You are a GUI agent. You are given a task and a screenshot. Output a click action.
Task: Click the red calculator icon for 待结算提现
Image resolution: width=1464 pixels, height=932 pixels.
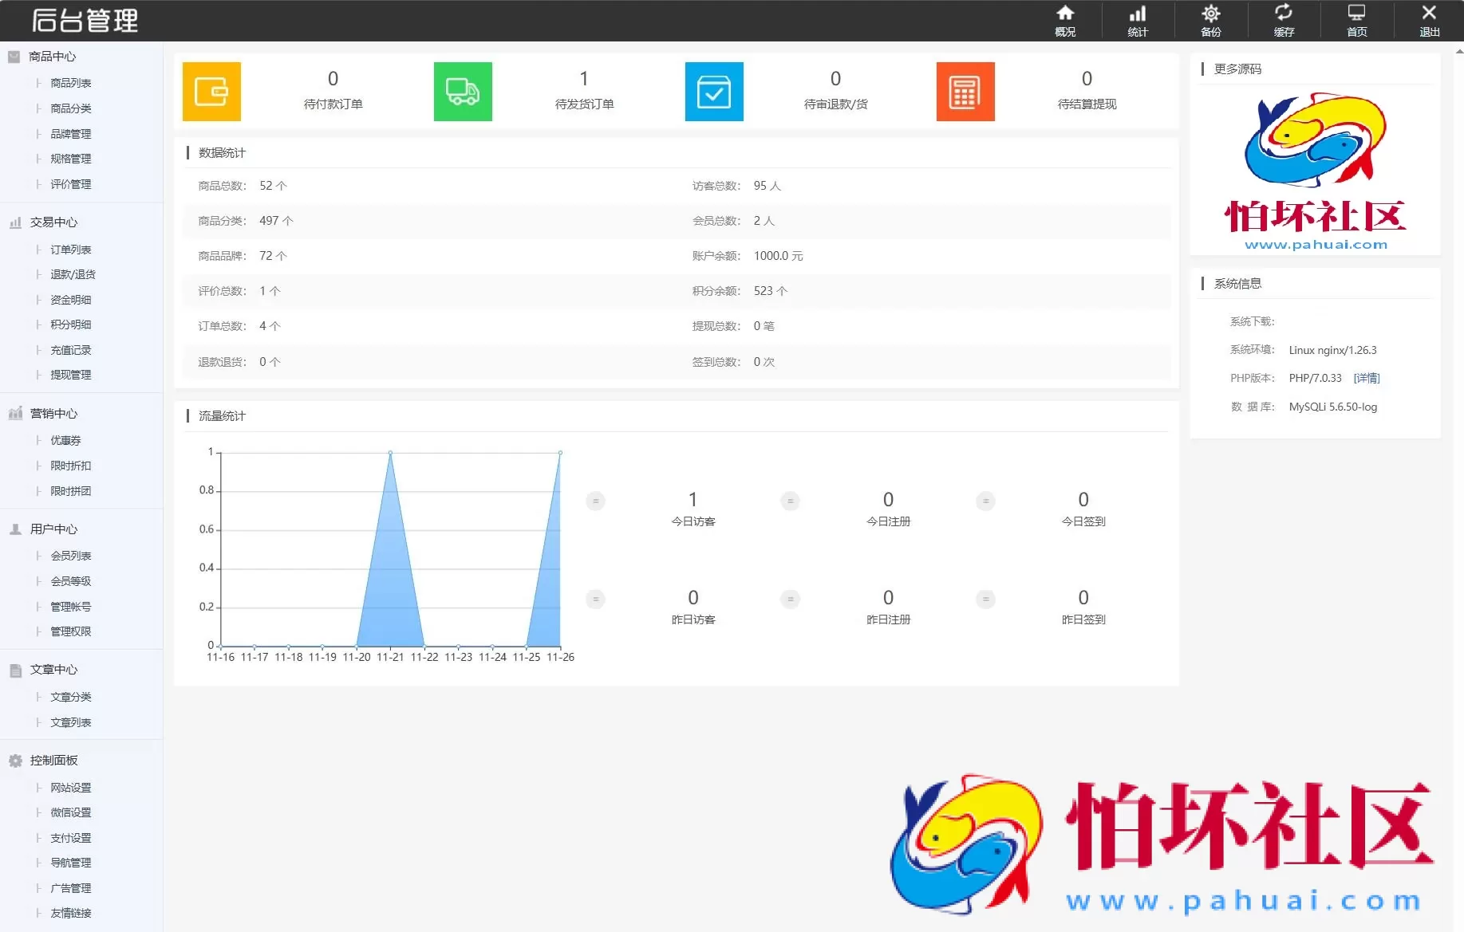coord(965,91)
